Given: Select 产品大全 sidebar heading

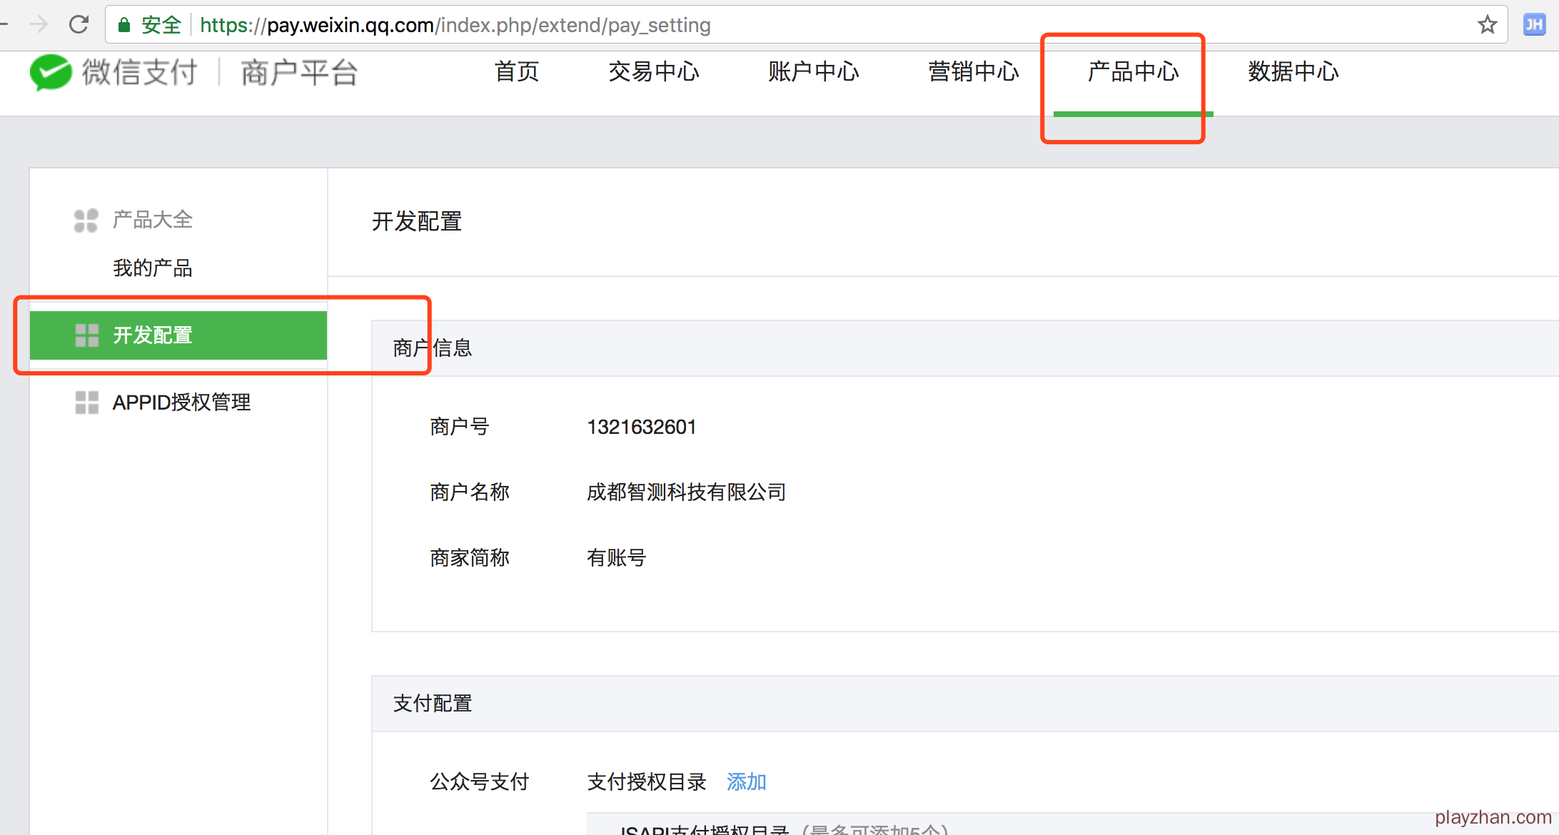Looking at the screenshot, I should 153,220.
